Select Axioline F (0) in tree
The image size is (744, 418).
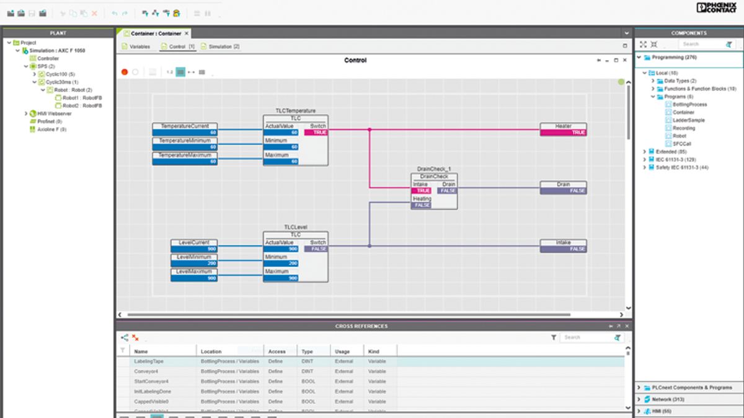click(x=48, y=129)
